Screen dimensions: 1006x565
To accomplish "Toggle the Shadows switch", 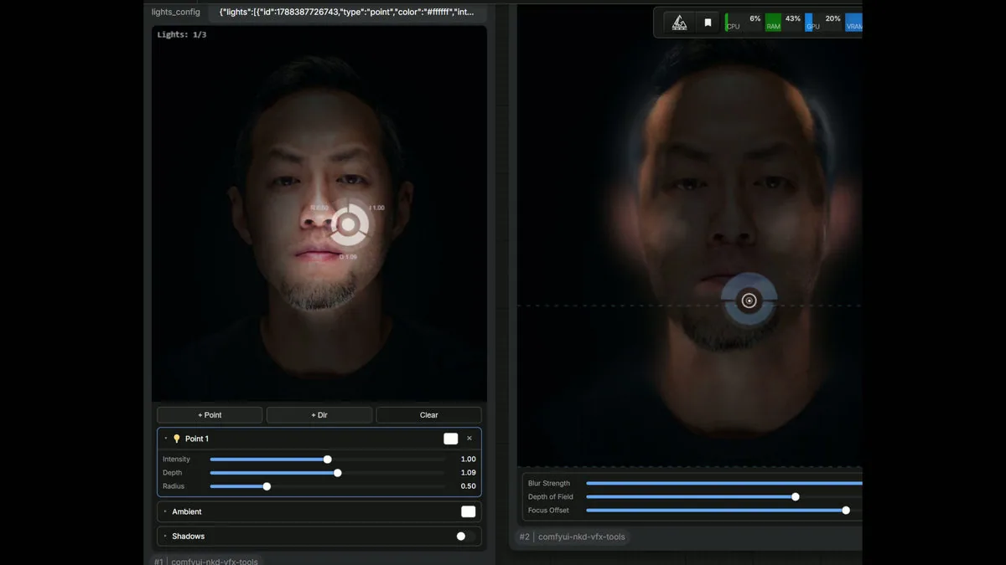I will 465,537.
